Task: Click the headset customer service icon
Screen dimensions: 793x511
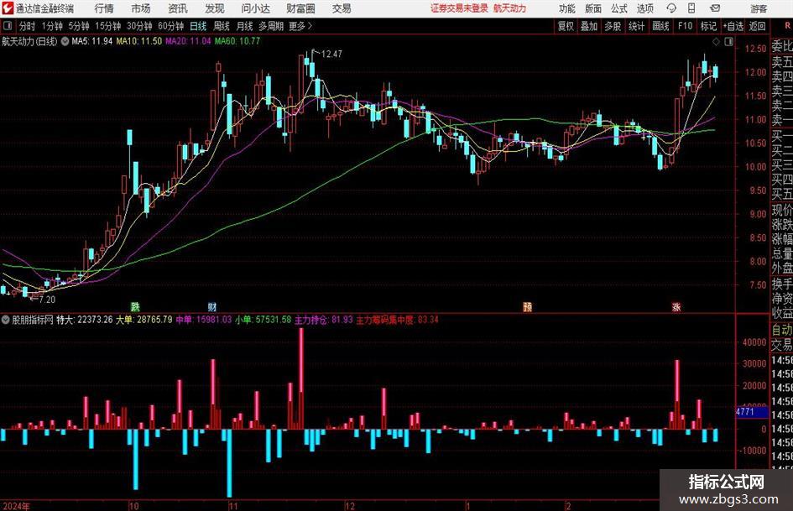Action: tap(671, 8)
